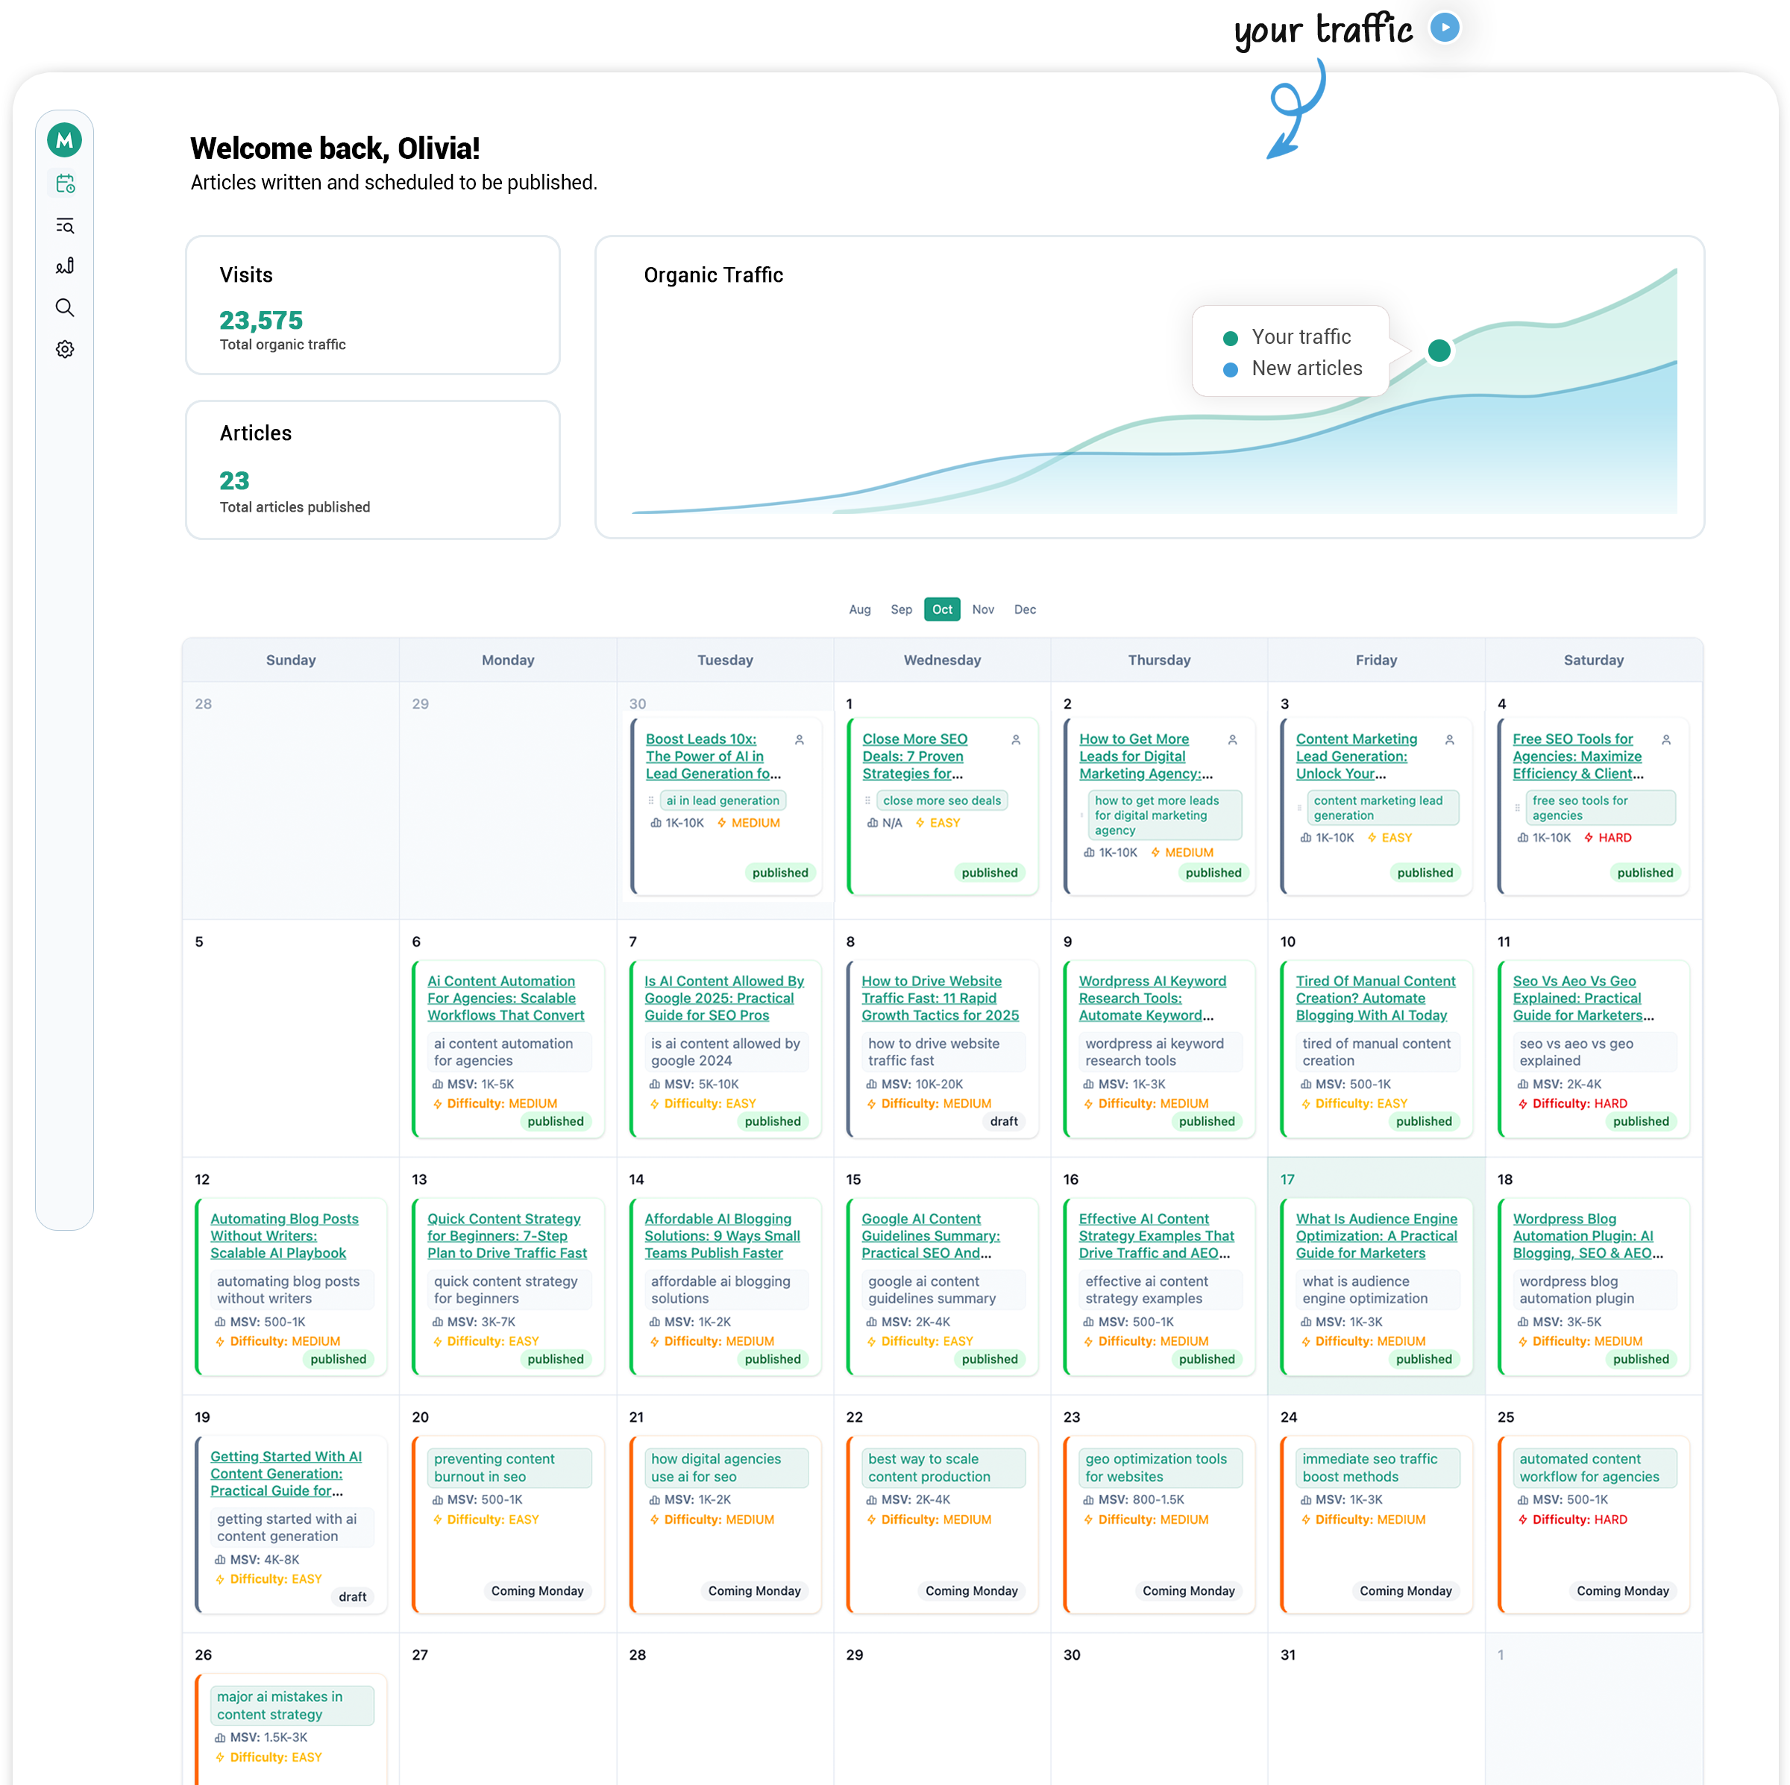Switch to the Nov month tab
This screenshot has width=1790, height=1785.
[983, 609]
